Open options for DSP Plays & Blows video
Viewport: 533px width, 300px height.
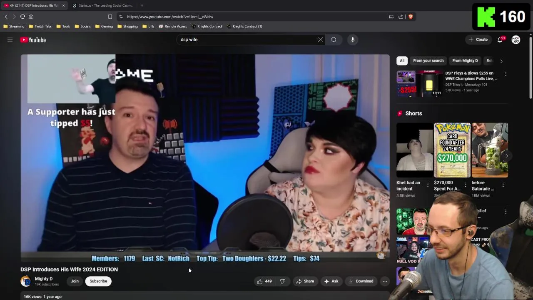click(506, 74)
